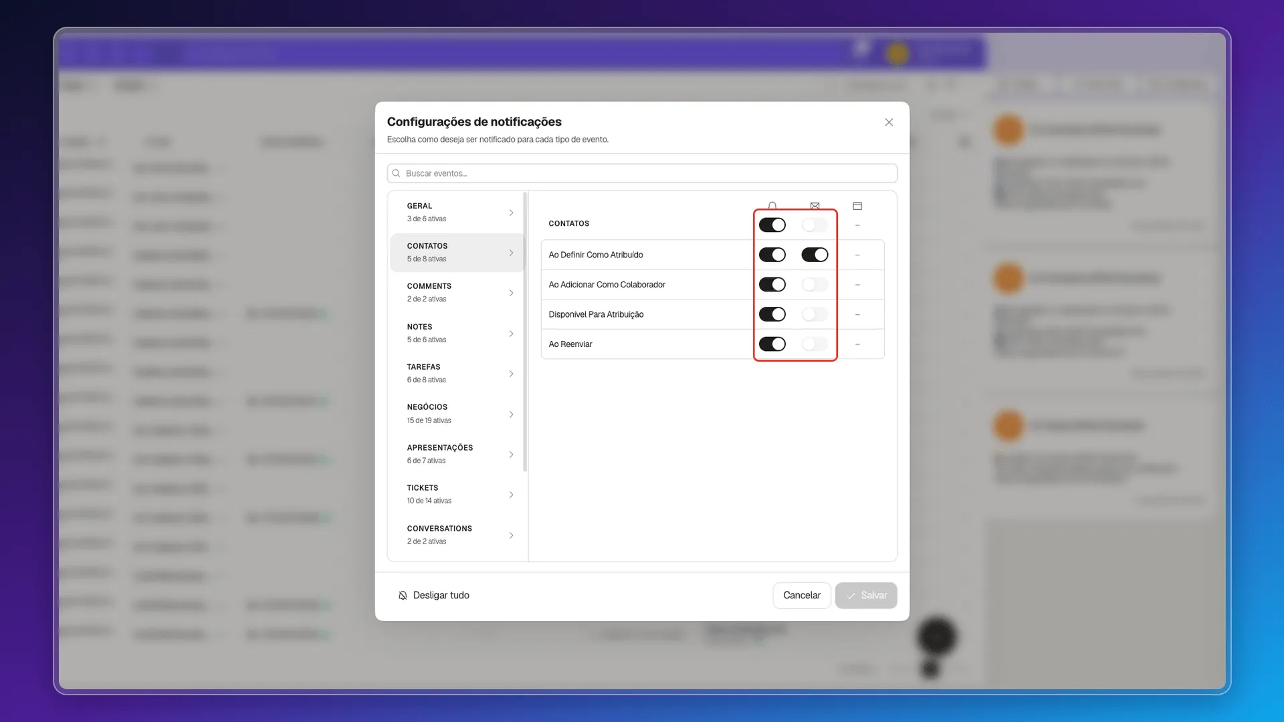Click the email envelope column icon
The image size is (1284, 722).
[815, 206]
